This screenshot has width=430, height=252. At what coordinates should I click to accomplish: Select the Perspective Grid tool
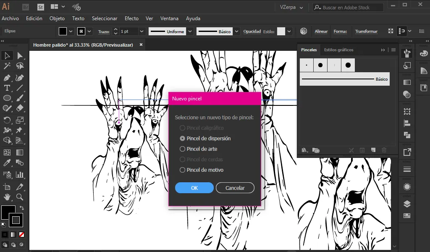pyautogui.click(x=20, y=140)
